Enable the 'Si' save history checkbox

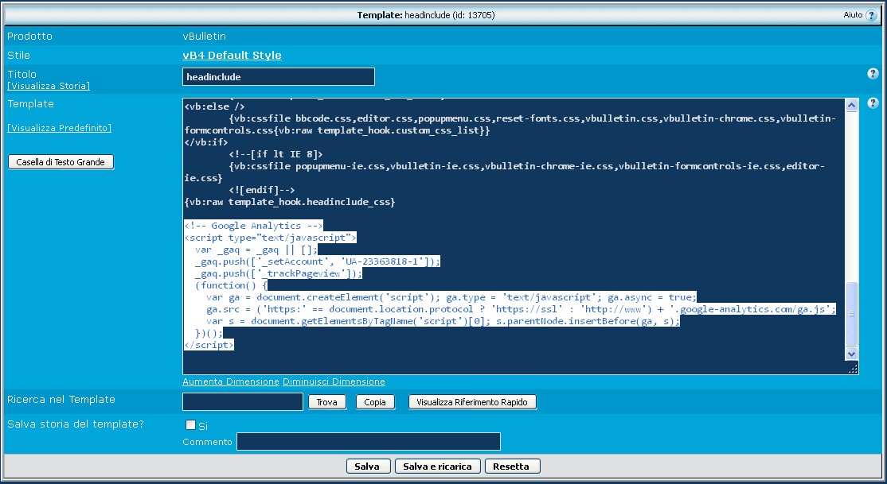click(x=190, y=425)
